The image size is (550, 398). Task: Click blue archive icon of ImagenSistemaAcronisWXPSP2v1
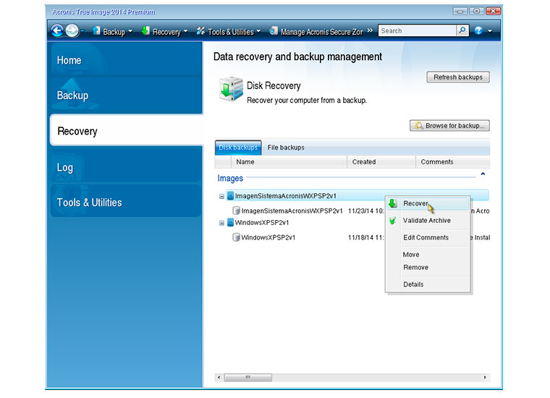click(x=230, y=195)
